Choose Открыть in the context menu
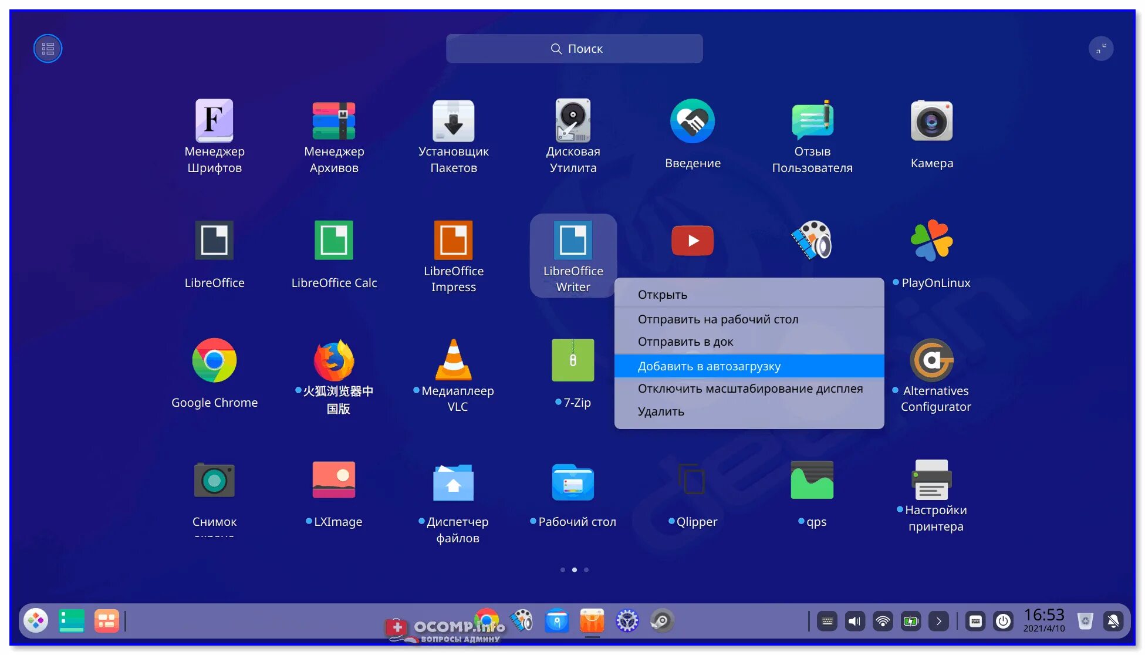 tap(749, 295)
